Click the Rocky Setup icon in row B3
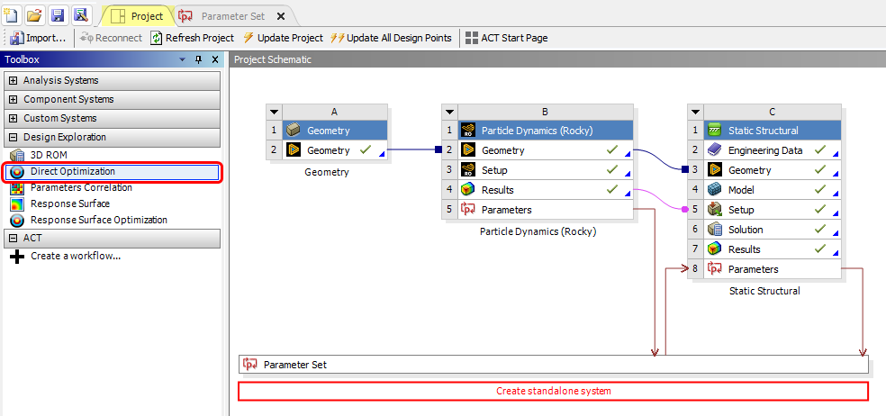 click(467, 170)
